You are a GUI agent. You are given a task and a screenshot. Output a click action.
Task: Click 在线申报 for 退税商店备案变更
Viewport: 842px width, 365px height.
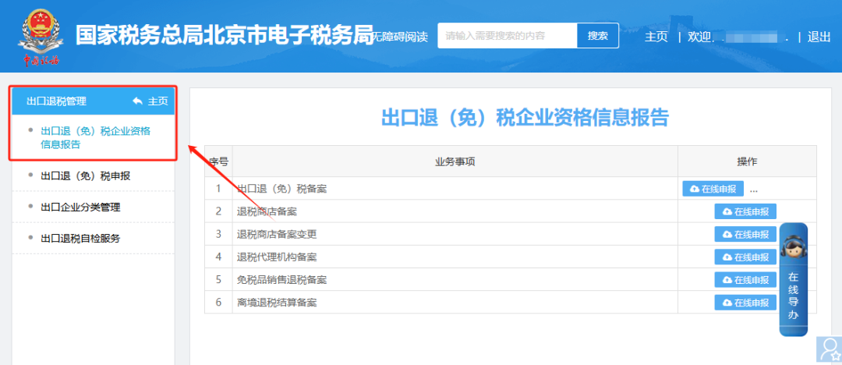[745, 234]
